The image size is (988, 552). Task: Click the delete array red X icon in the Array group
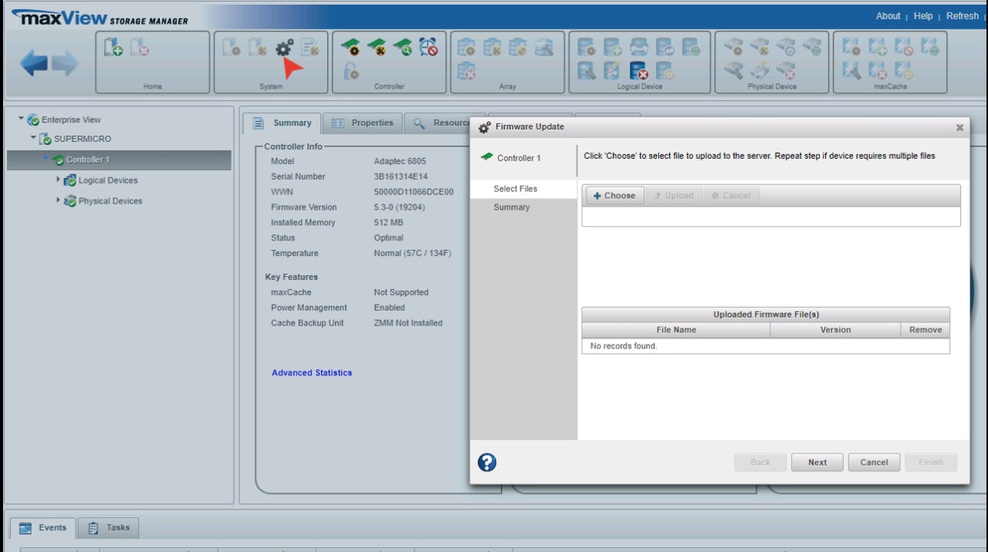466,72
